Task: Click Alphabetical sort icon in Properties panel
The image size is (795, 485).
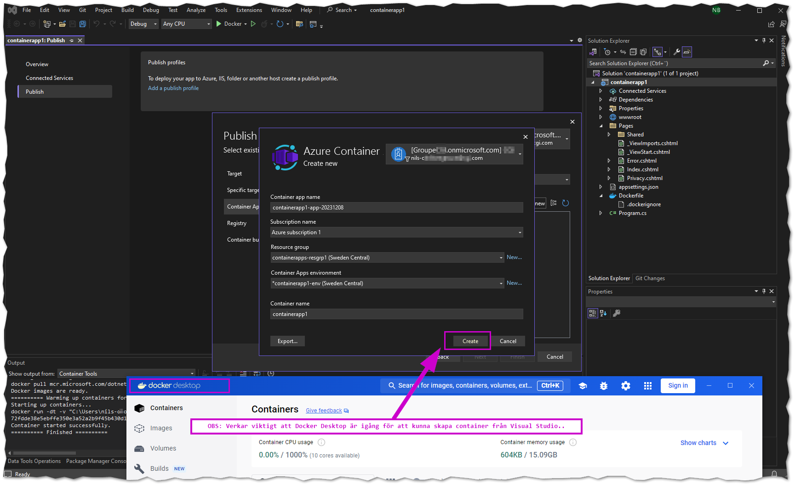Action: click(603, 313)
